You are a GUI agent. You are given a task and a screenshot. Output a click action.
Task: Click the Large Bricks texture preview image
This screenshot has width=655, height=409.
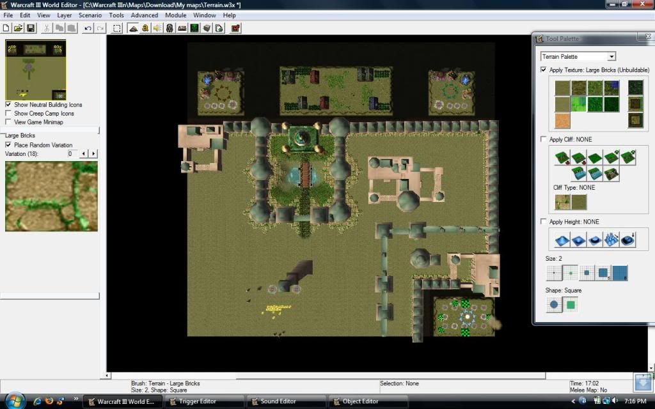(51, 196)
